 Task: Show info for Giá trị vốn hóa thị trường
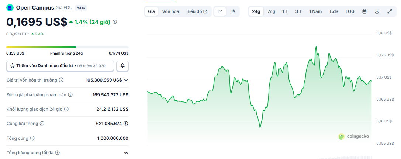tap(61, 80)
